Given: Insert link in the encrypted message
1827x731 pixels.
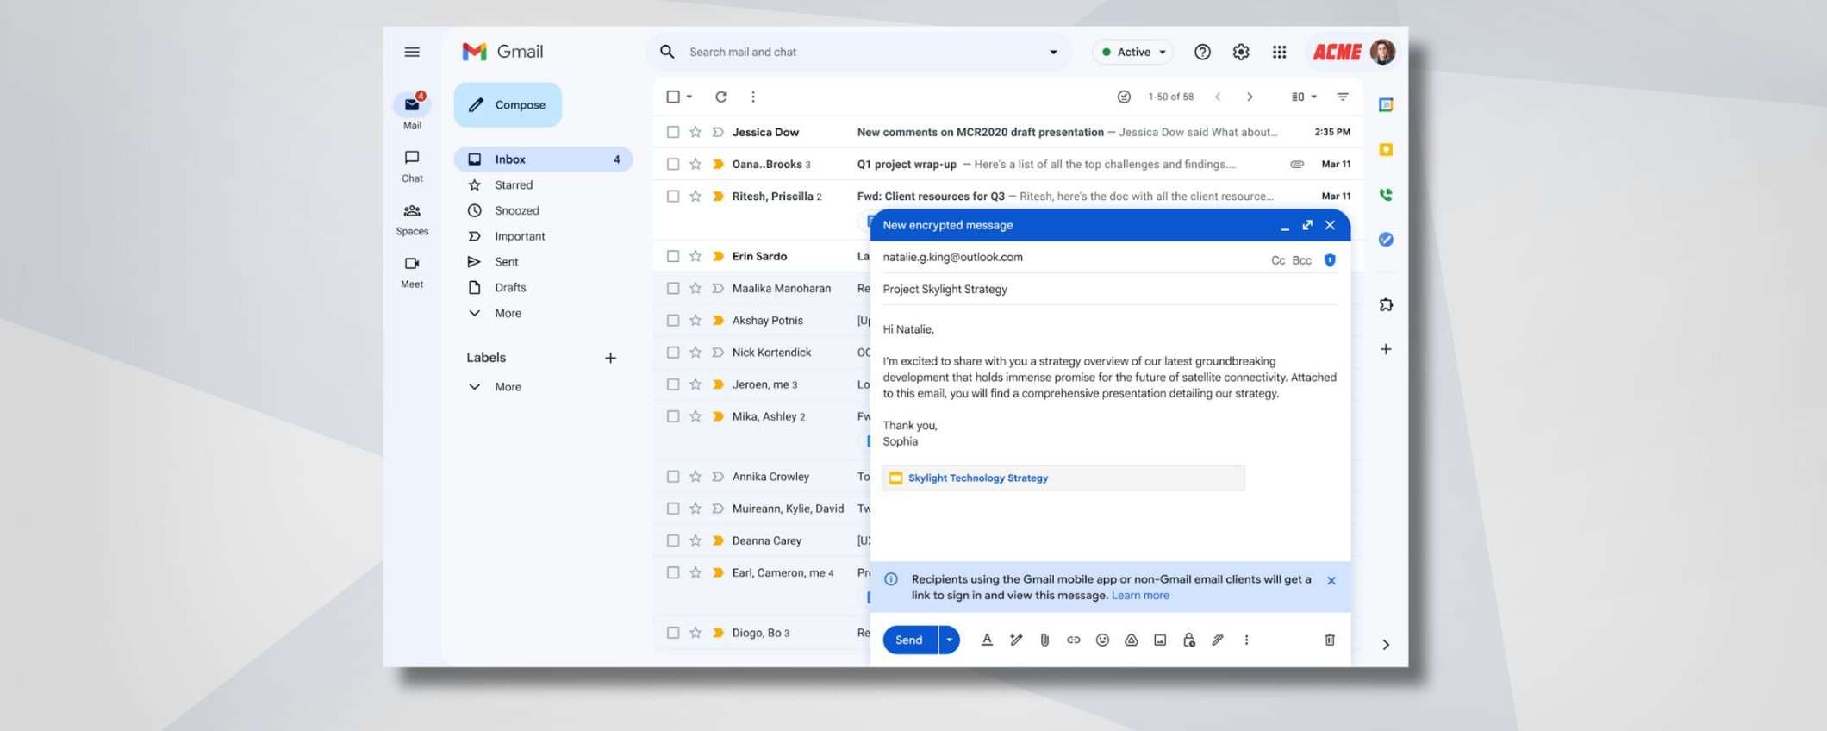Looking at the screenshot, I should point(1073,640).
